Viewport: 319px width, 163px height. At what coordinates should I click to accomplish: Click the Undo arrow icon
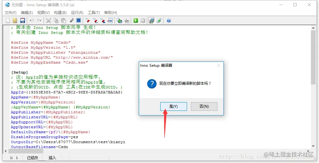point(32,20)
